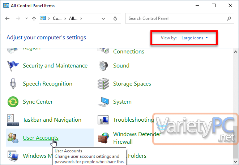The width and height of the screenshot is (239, 165).
Task: Click the scrollbar up arrow
Action: point(235,52)
